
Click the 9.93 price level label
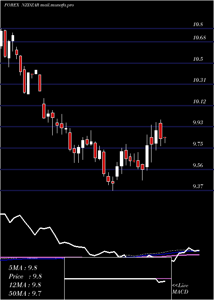coord(198,122)
